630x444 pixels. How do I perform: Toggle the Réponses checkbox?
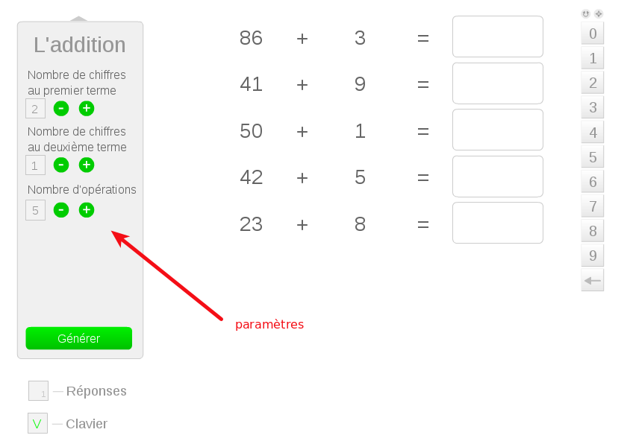(x=38, y=390)
